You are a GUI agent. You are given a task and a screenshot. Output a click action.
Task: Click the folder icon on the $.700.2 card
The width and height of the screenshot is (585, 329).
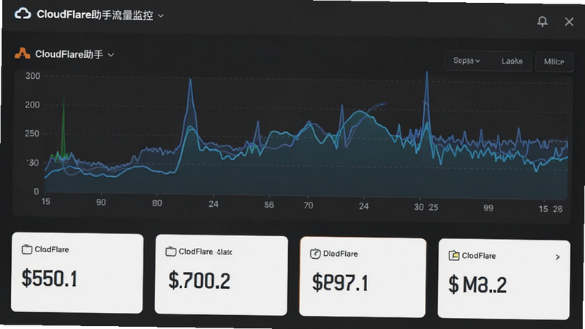170,252
